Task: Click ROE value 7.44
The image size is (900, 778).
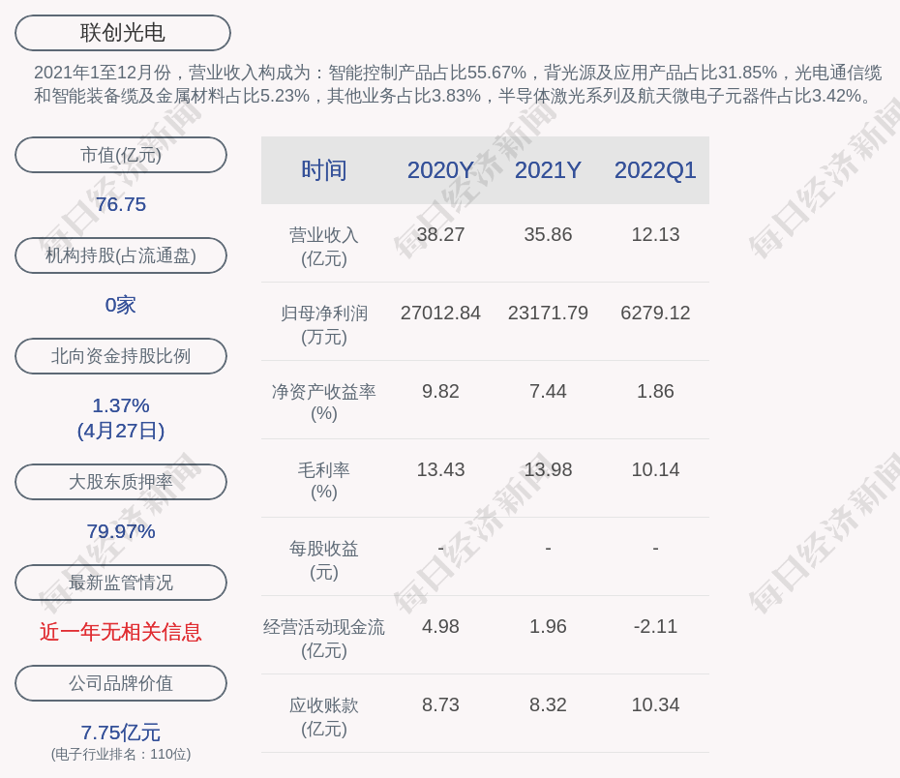Action: tap(548, 391)
